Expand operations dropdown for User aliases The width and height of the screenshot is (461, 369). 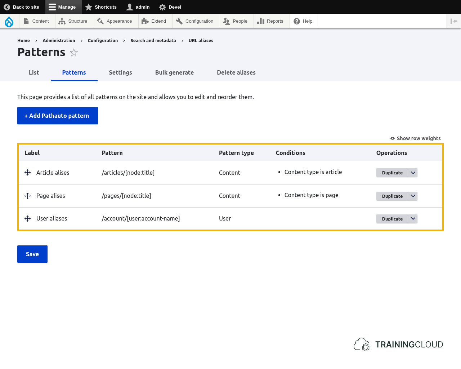[x=413, y=219]
